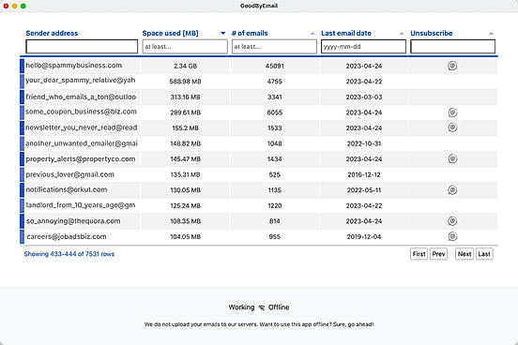Click the 2.34 GB space value

tap(185, 66)
